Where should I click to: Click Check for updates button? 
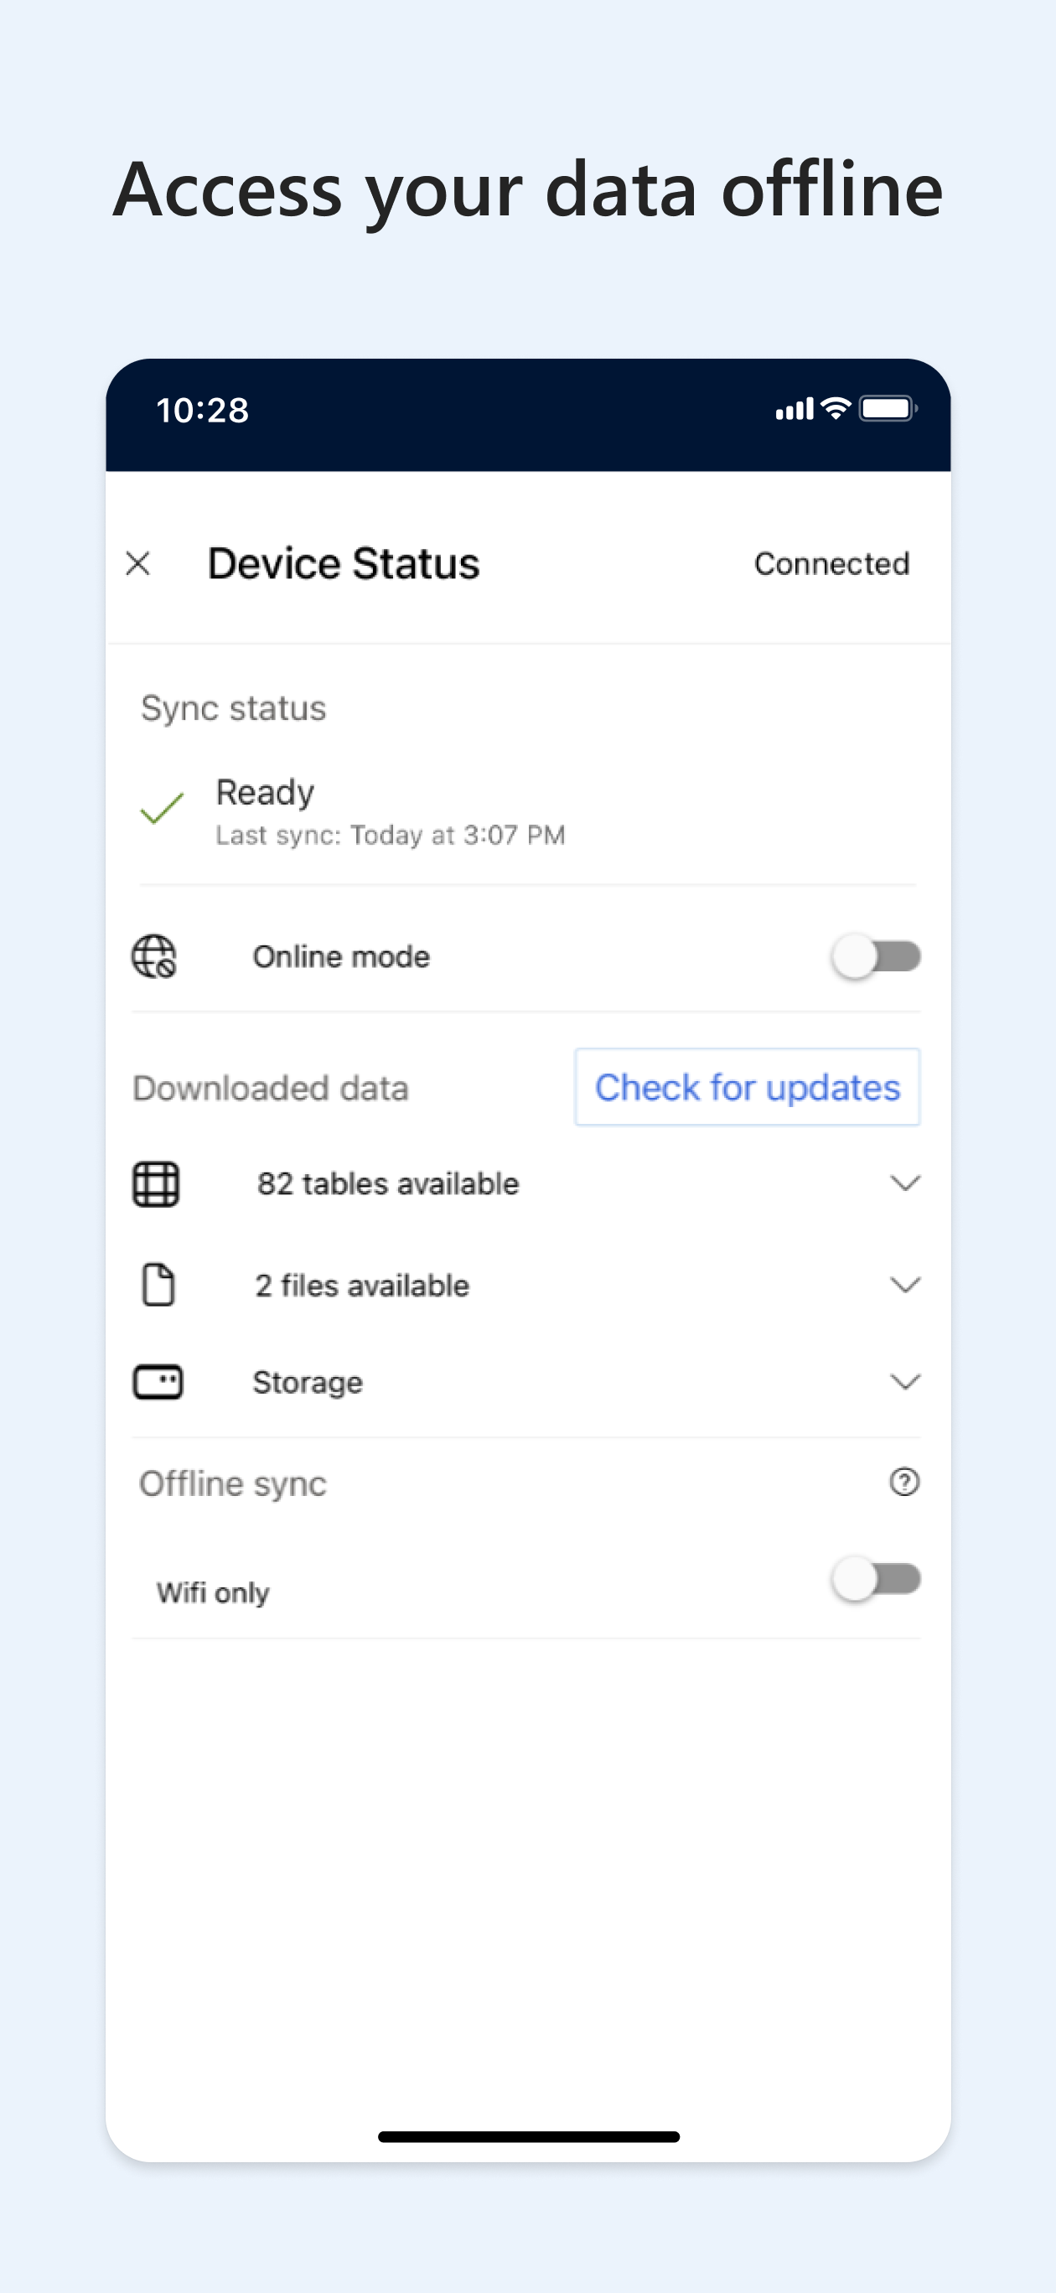pyautogui.click(x=747, y=1088)
